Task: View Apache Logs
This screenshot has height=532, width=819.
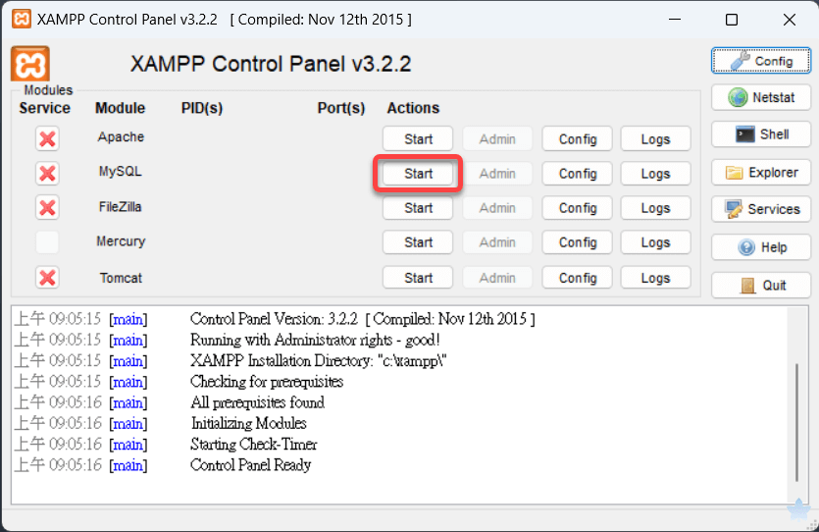Action: pyautogui.click(x=655, y=139)
